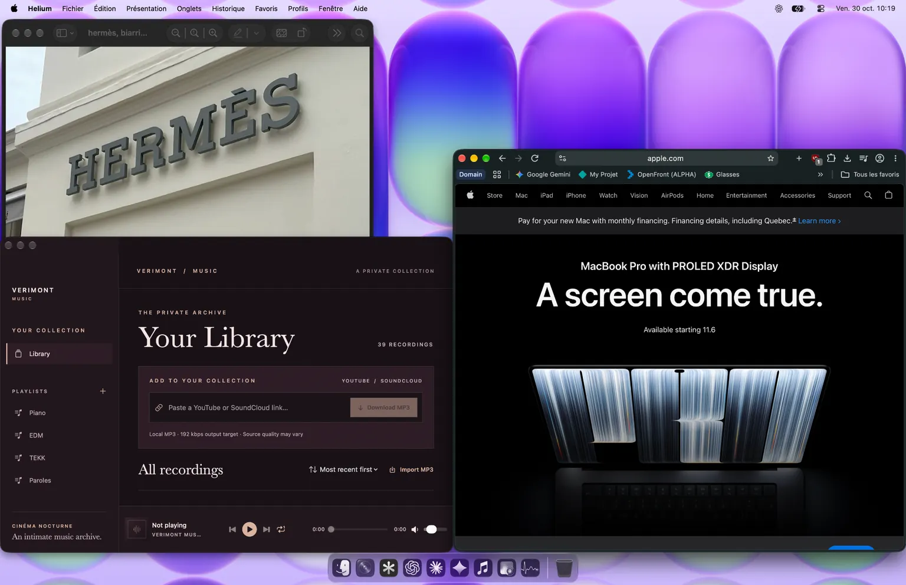Add a new playlist with the plus icon
The width and height of the screenshot is (906, 585).
[103, 391]
